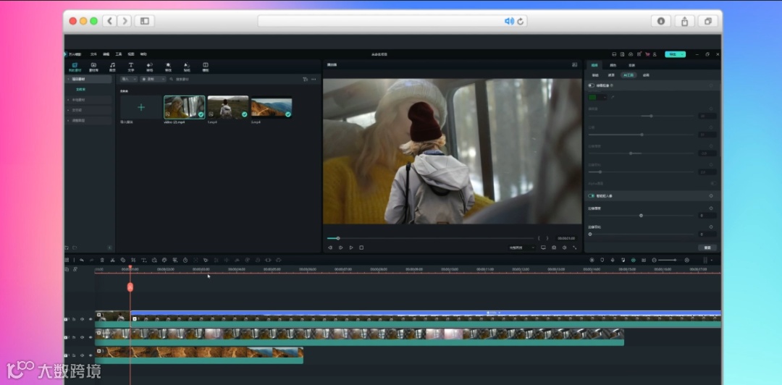Click the fullscreen preview icon

[575, 247]
